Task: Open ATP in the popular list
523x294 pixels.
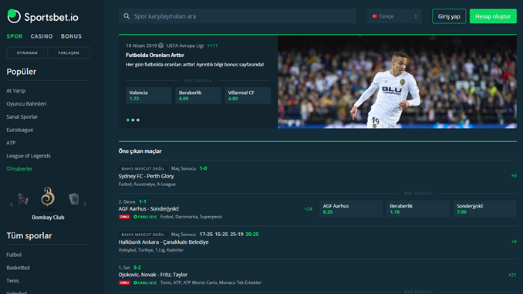Action: (11, 143)
